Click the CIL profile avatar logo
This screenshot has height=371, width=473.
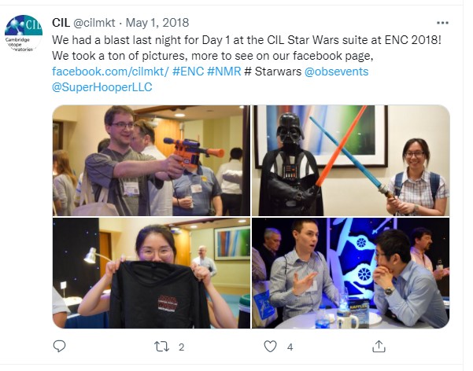24,34
